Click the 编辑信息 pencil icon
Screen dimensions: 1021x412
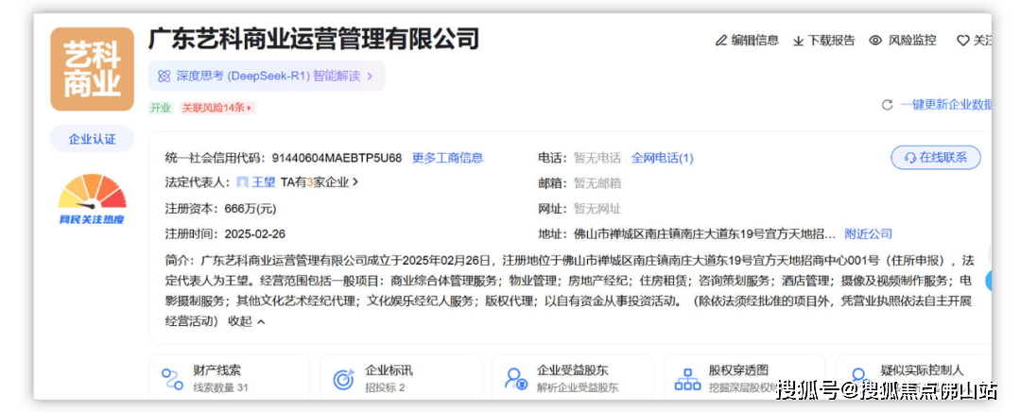pyautogui.click(x=721, y=41)
